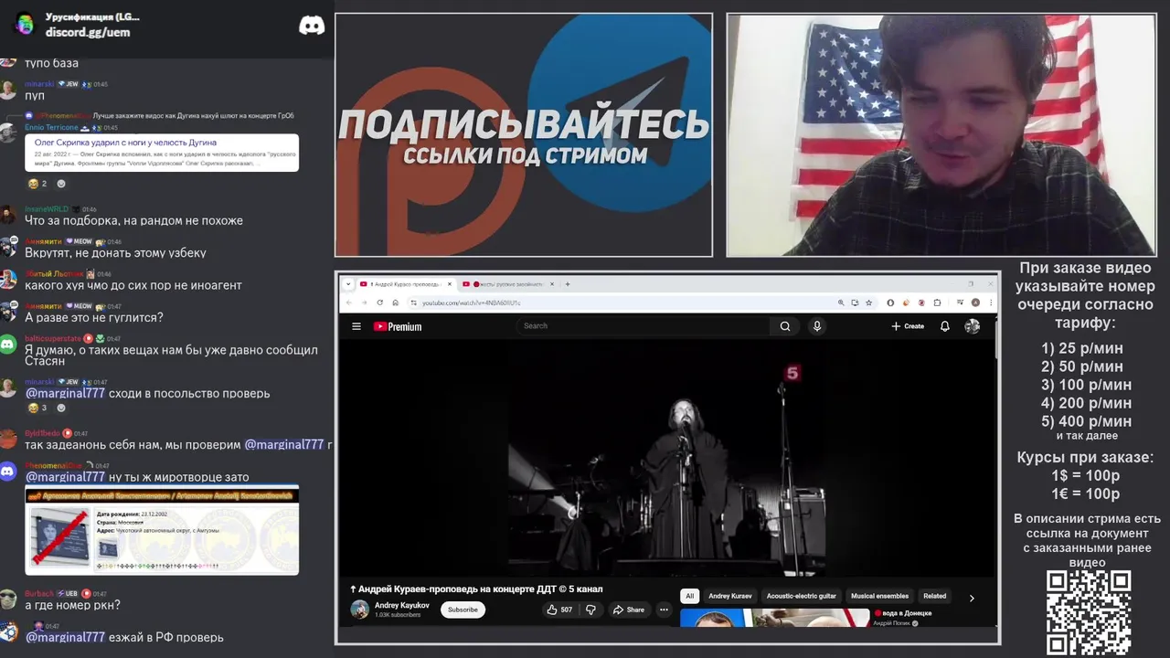
Task: Open the Chrome three-dot menu
Action: point(991,302)
